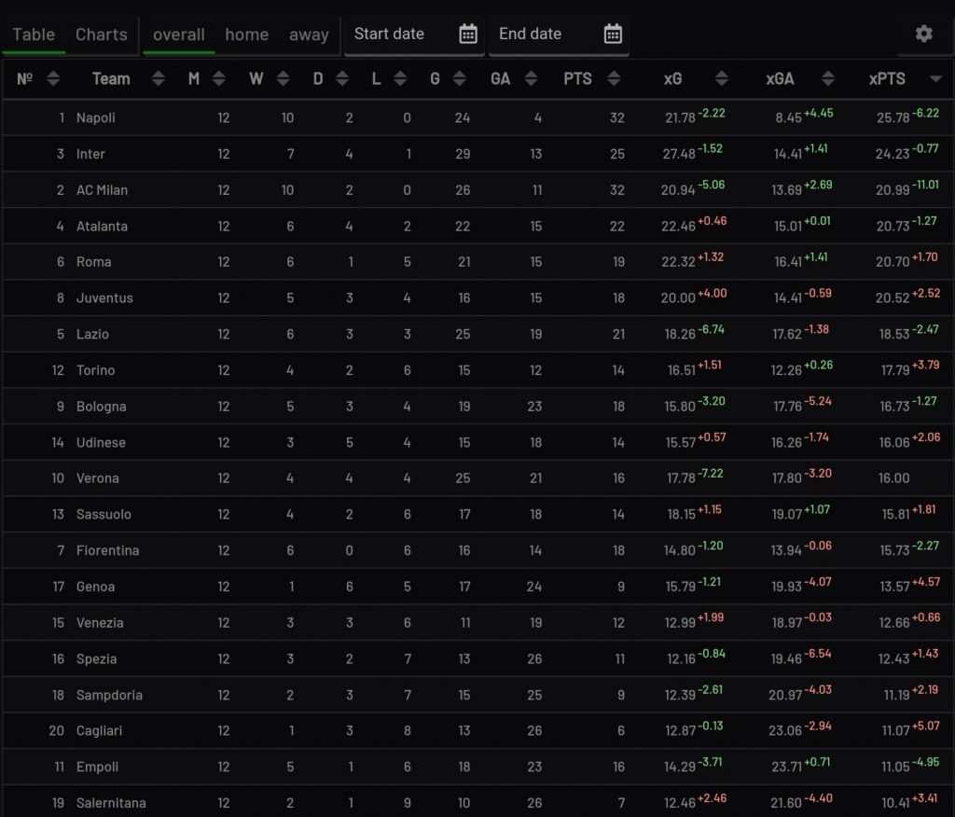The height and width of the screenshot is (817, 955).
Task: Click the Start date calendar icon
Action: point(468,35)
